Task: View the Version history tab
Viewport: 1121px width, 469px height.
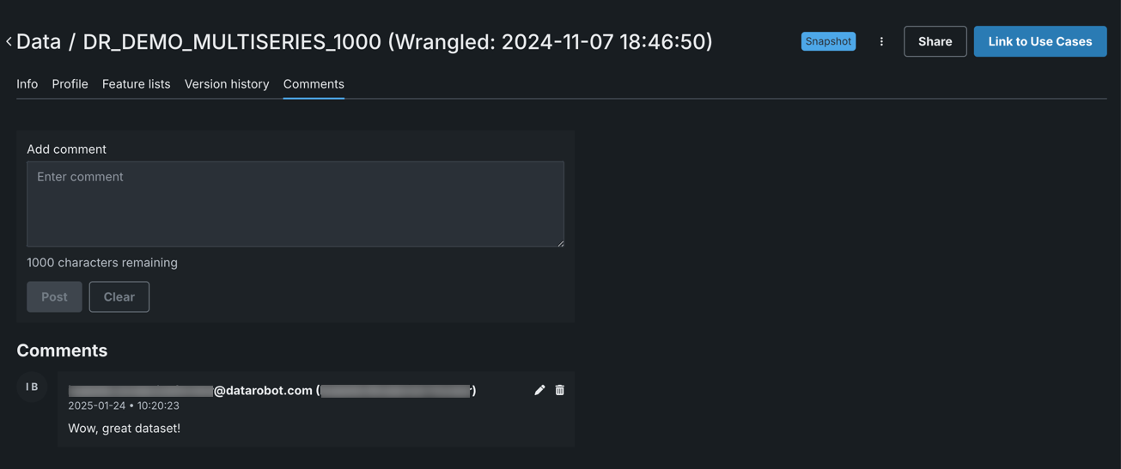Action: (x=227, y=84)
